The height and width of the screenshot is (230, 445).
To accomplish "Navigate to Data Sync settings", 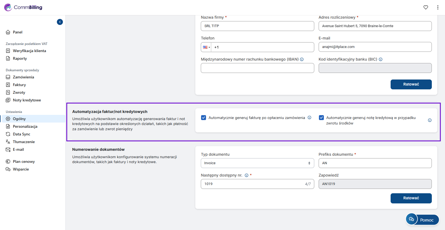I will tap(21, 134).
